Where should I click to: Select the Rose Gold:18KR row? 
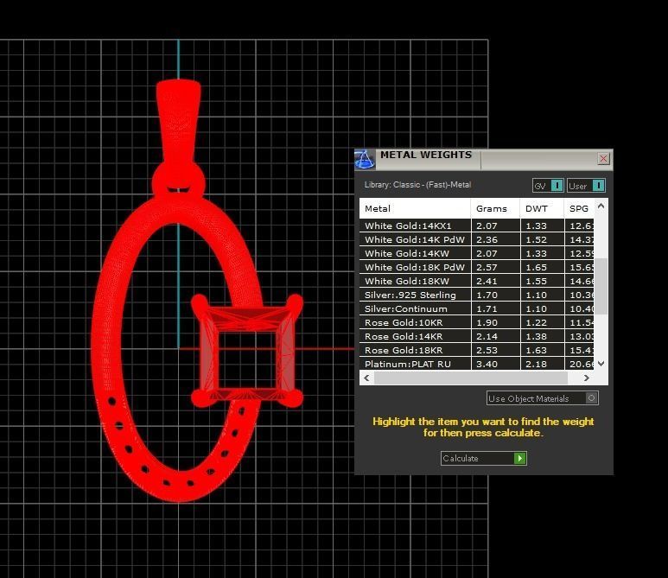[x=477, y=350]
